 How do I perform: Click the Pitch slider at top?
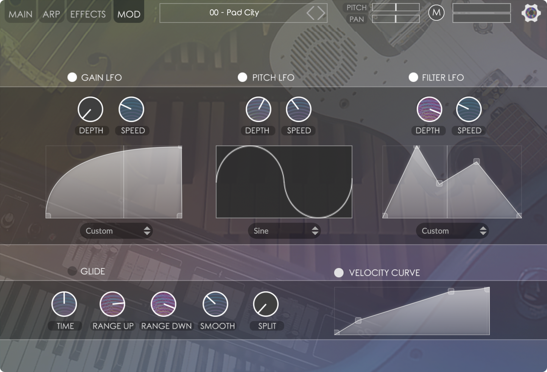[x=396, y=7]
